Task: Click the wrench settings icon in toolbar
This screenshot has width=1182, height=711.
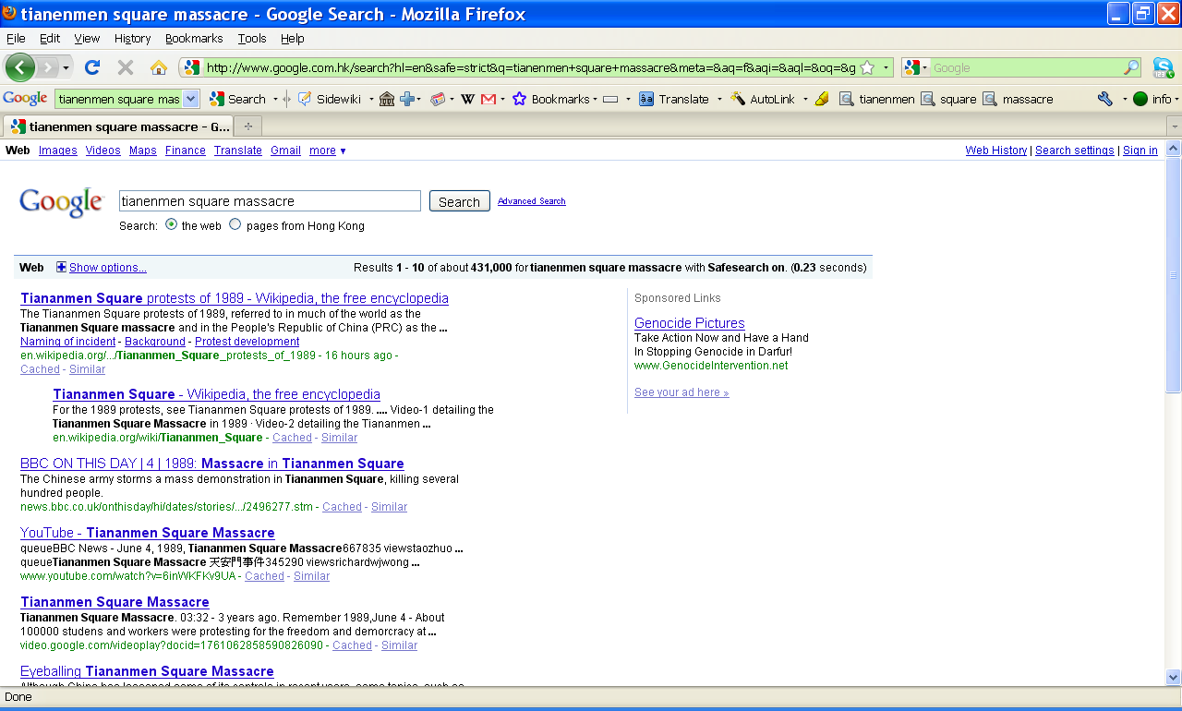Action: [1105, 99]
